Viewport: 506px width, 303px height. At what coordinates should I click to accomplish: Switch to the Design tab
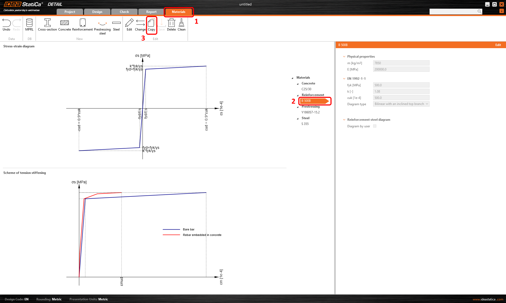97,12
